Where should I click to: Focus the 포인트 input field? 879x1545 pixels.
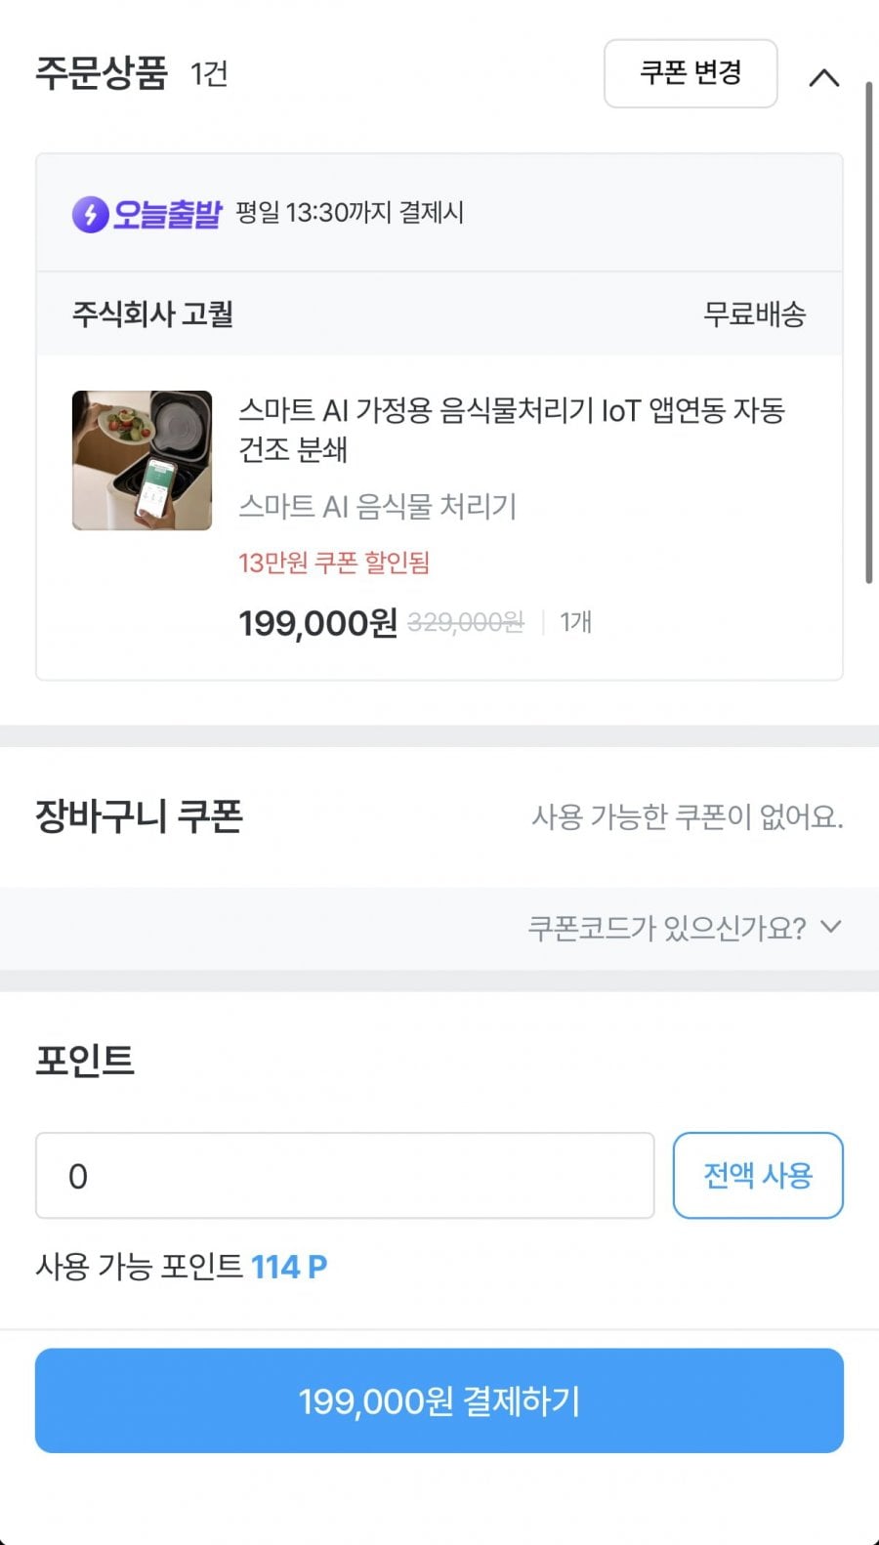345,1175
